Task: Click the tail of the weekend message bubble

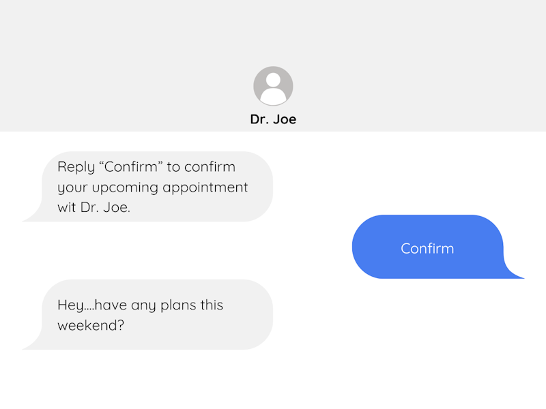Action: pos(32,342)
